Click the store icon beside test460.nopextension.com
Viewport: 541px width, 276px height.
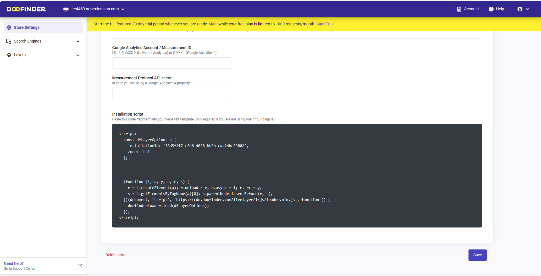tap(66, 9)
